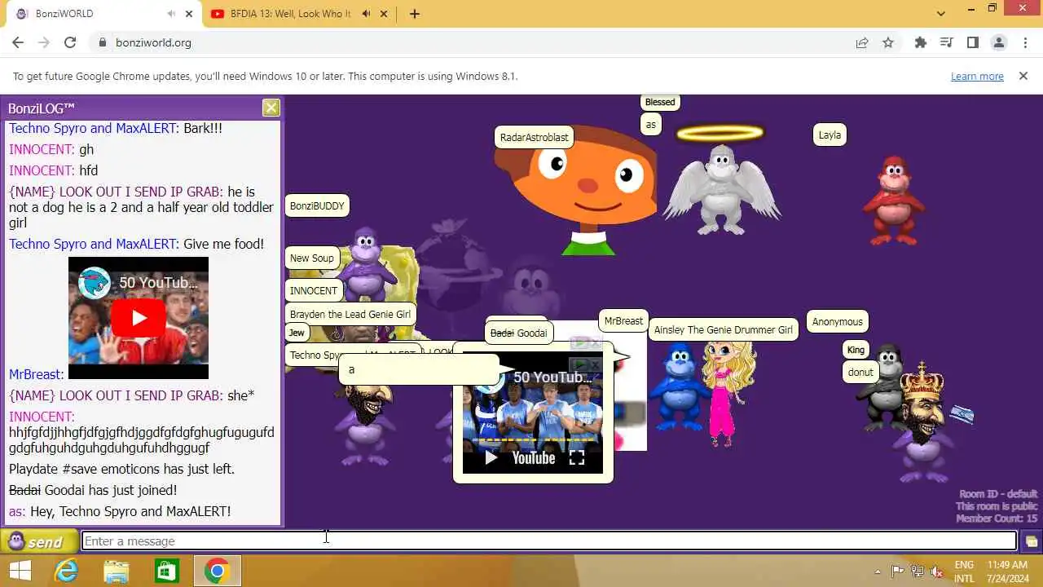Open the Store app on taskbar
This screenshot has height=587, width=1043.
pyautogui.click(x=166, y=571)
